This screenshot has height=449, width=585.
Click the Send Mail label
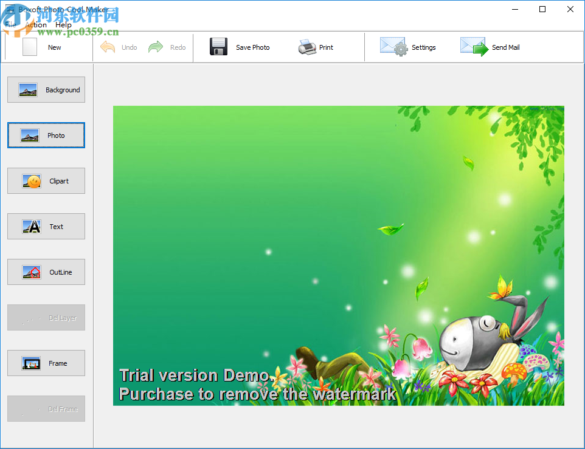click(x=505, y=47)
